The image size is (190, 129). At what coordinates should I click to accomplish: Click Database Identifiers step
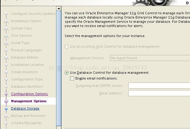[x=27, y=87]
